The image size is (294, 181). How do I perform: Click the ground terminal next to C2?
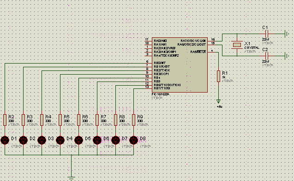pyautogui.click(x=287, y=56)
